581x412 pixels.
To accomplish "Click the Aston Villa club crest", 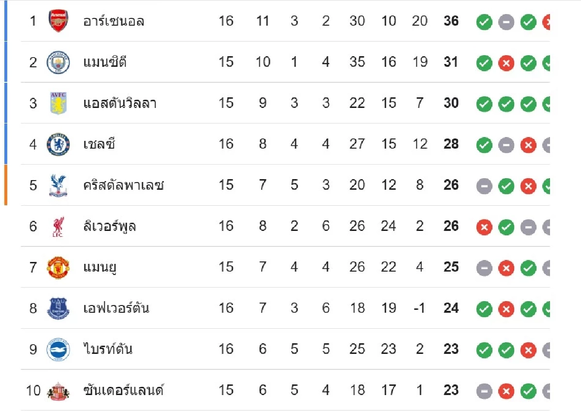I will pos(58,103).
